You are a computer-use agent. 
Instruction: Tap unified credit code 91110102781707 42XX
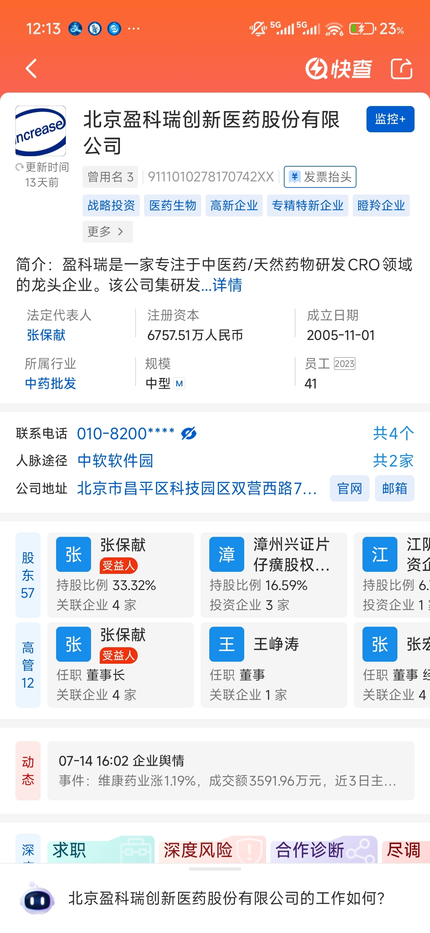pos(211,177)
